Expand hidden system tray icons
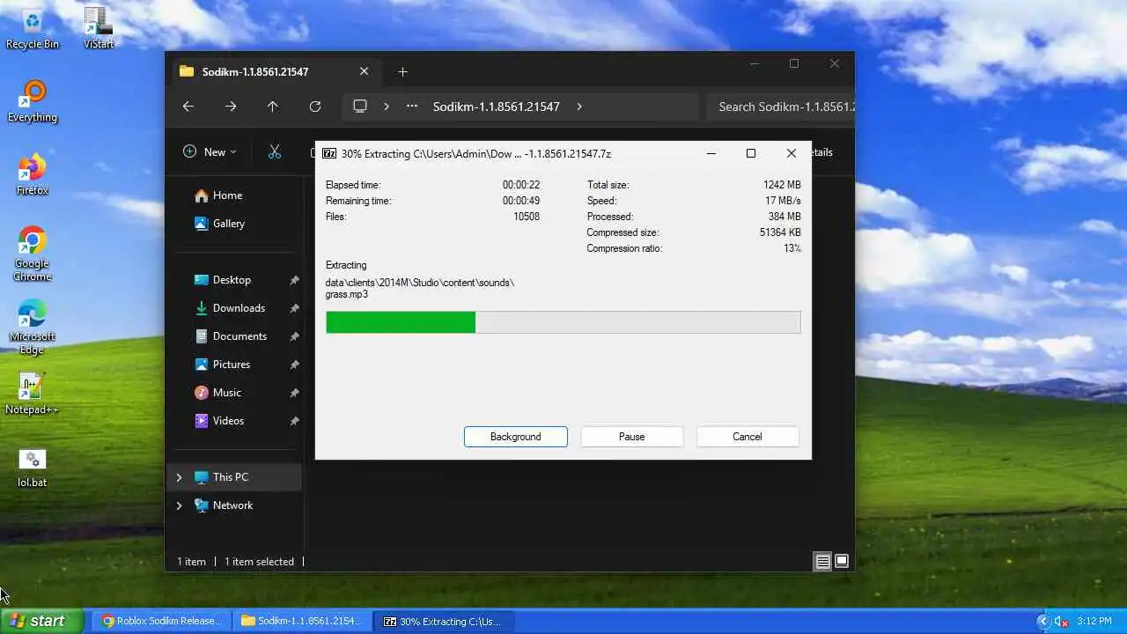Viewport: 1127px width, 634px height. (1043, 622)
